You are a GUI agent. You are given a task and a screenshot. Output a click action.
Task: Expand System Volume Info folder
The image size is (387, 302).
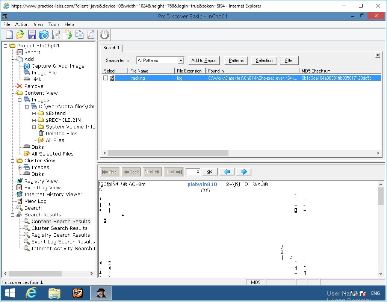tap(34, 127)
